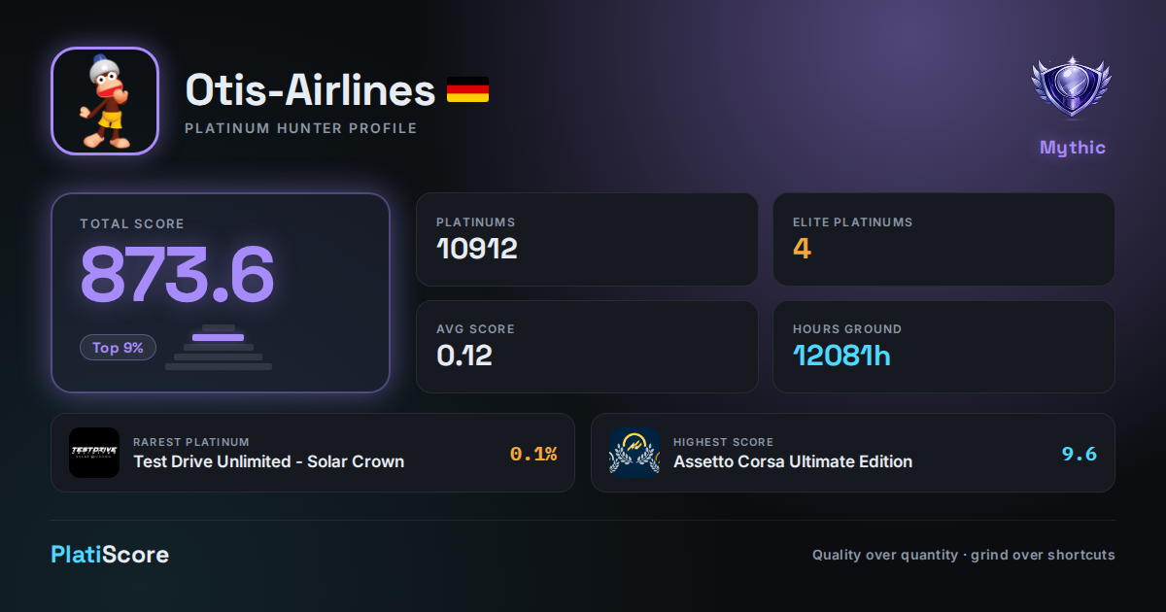Click the Avg Score 0.12 card
This screenshot has width=1166, height=612.
(587, 347)
